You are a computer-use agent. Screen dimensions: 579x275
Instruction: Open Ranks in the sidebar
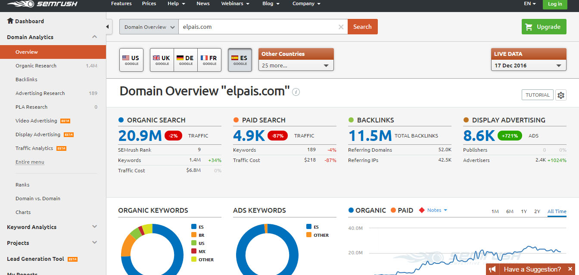[22, 185]
